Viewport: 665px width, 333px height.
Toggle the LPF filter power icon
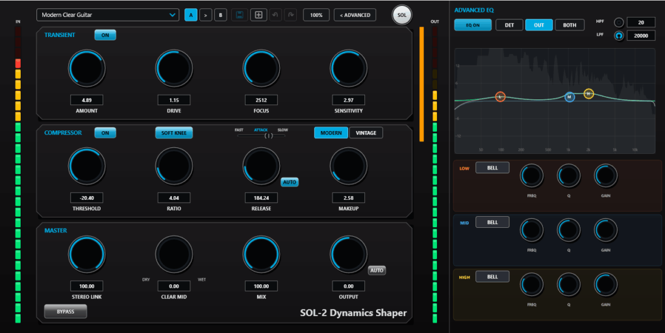point(619,36)
